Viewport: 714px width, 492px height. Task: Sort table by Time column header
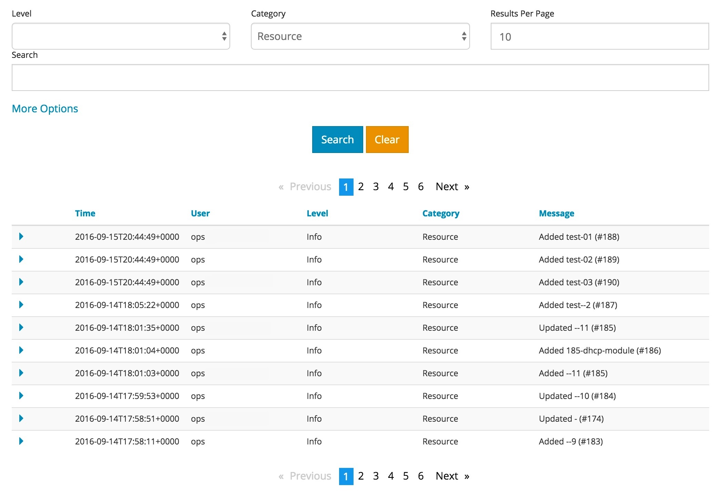[85, 213]
